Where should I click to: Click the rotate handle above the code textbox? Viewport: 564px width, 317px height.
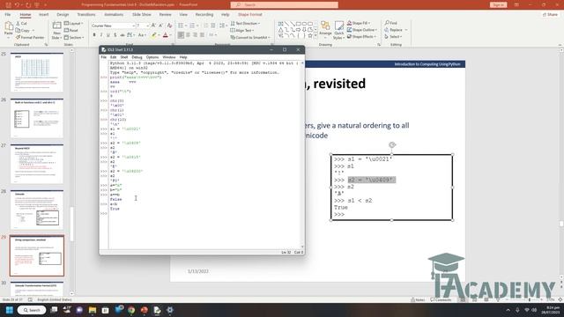click(x=392, y=144)
